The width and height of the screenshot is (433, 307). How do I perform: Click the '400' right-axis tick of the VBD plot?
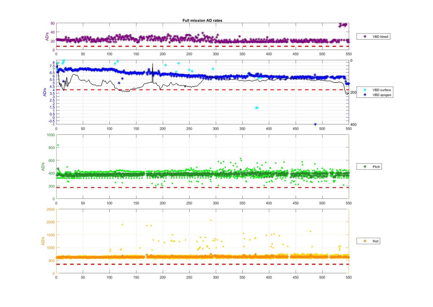[x=353, y=124]
